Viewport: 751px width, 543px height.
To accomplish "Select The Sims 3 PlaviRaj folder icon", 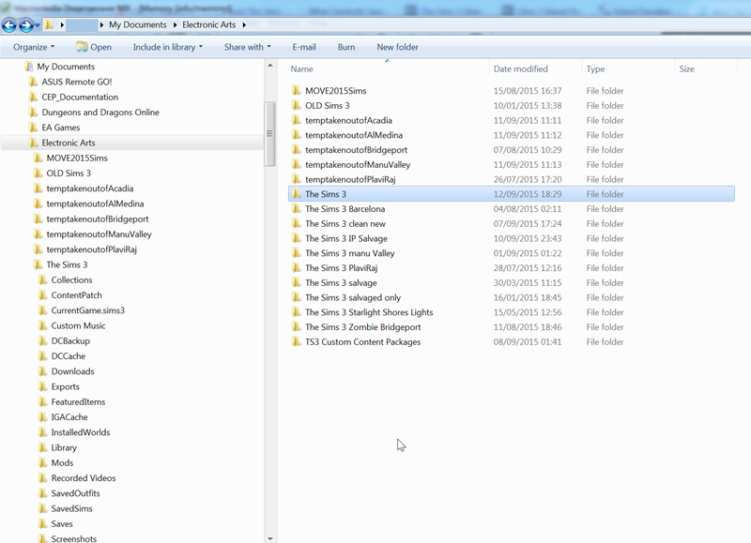I will pos(297,268).
